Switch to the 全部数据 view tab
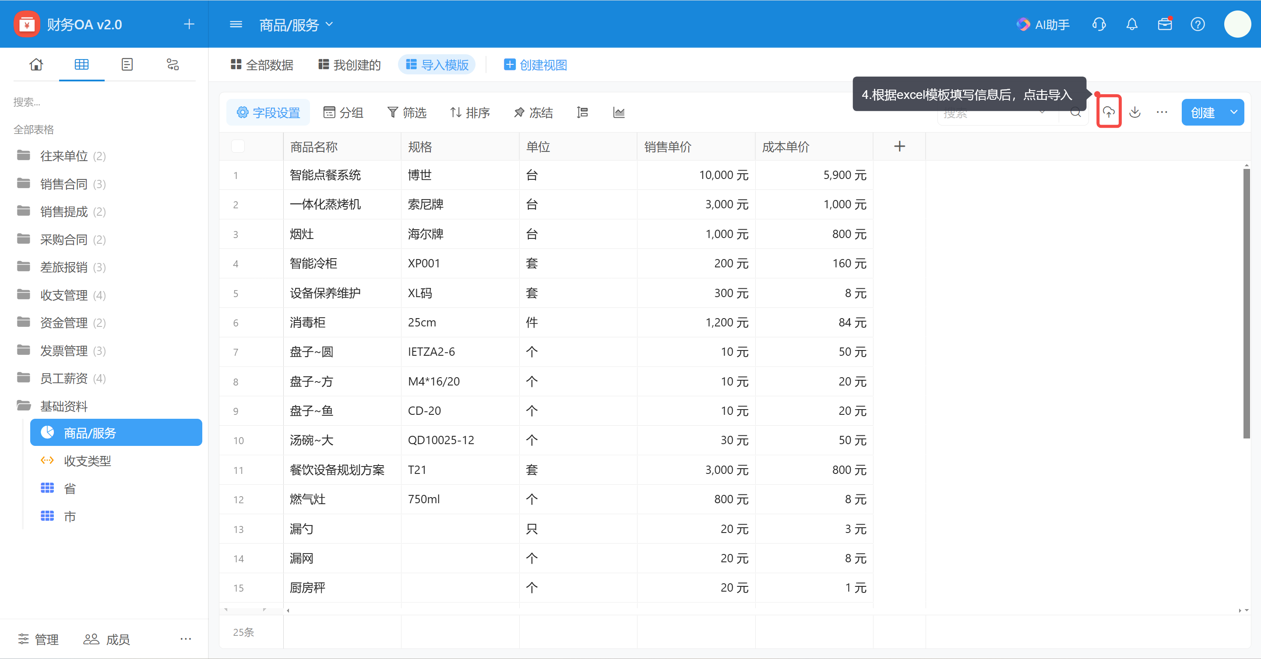Screen dimensions: 1261x659 tap(262, 65)
